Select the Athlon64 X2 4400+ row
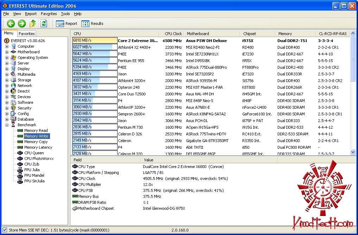Viewport: 358px width, 235px height. click(211, 47)
